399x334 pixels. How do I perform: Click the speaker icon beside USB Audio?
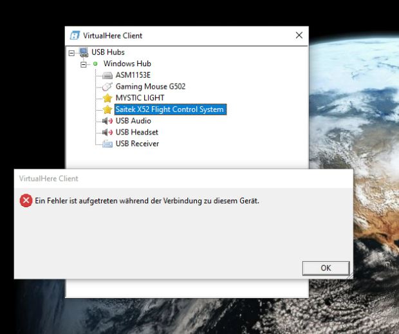[x=107, y=121]
